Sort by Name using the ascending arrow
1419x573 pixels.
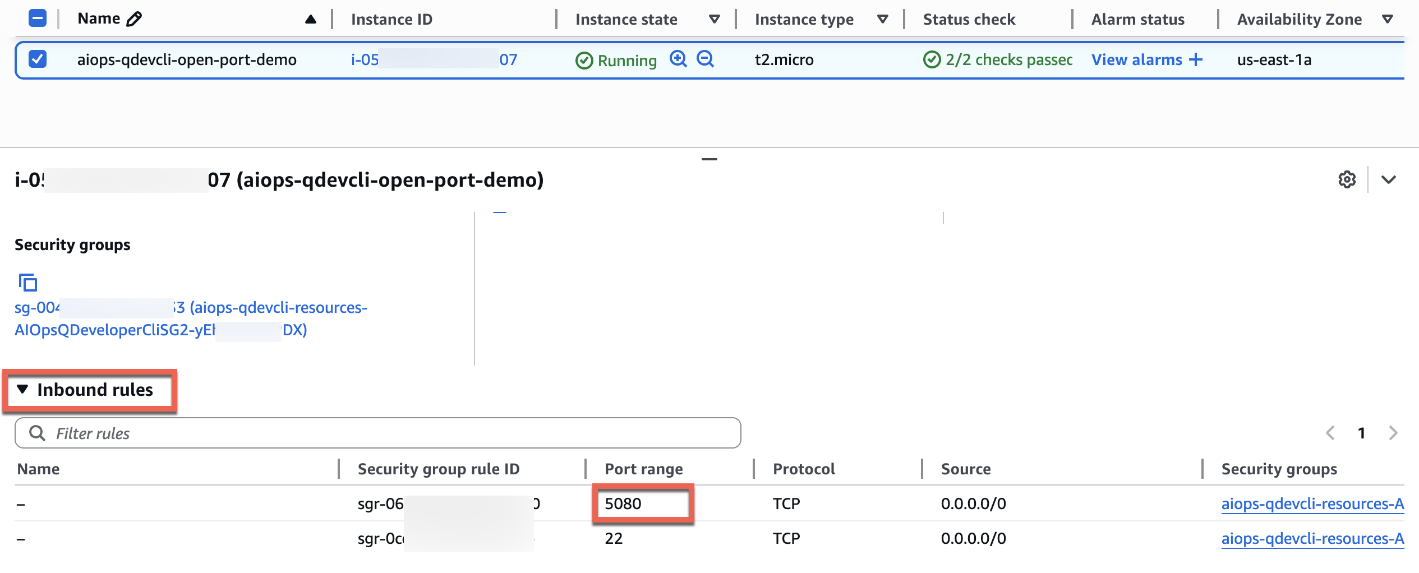311,20
